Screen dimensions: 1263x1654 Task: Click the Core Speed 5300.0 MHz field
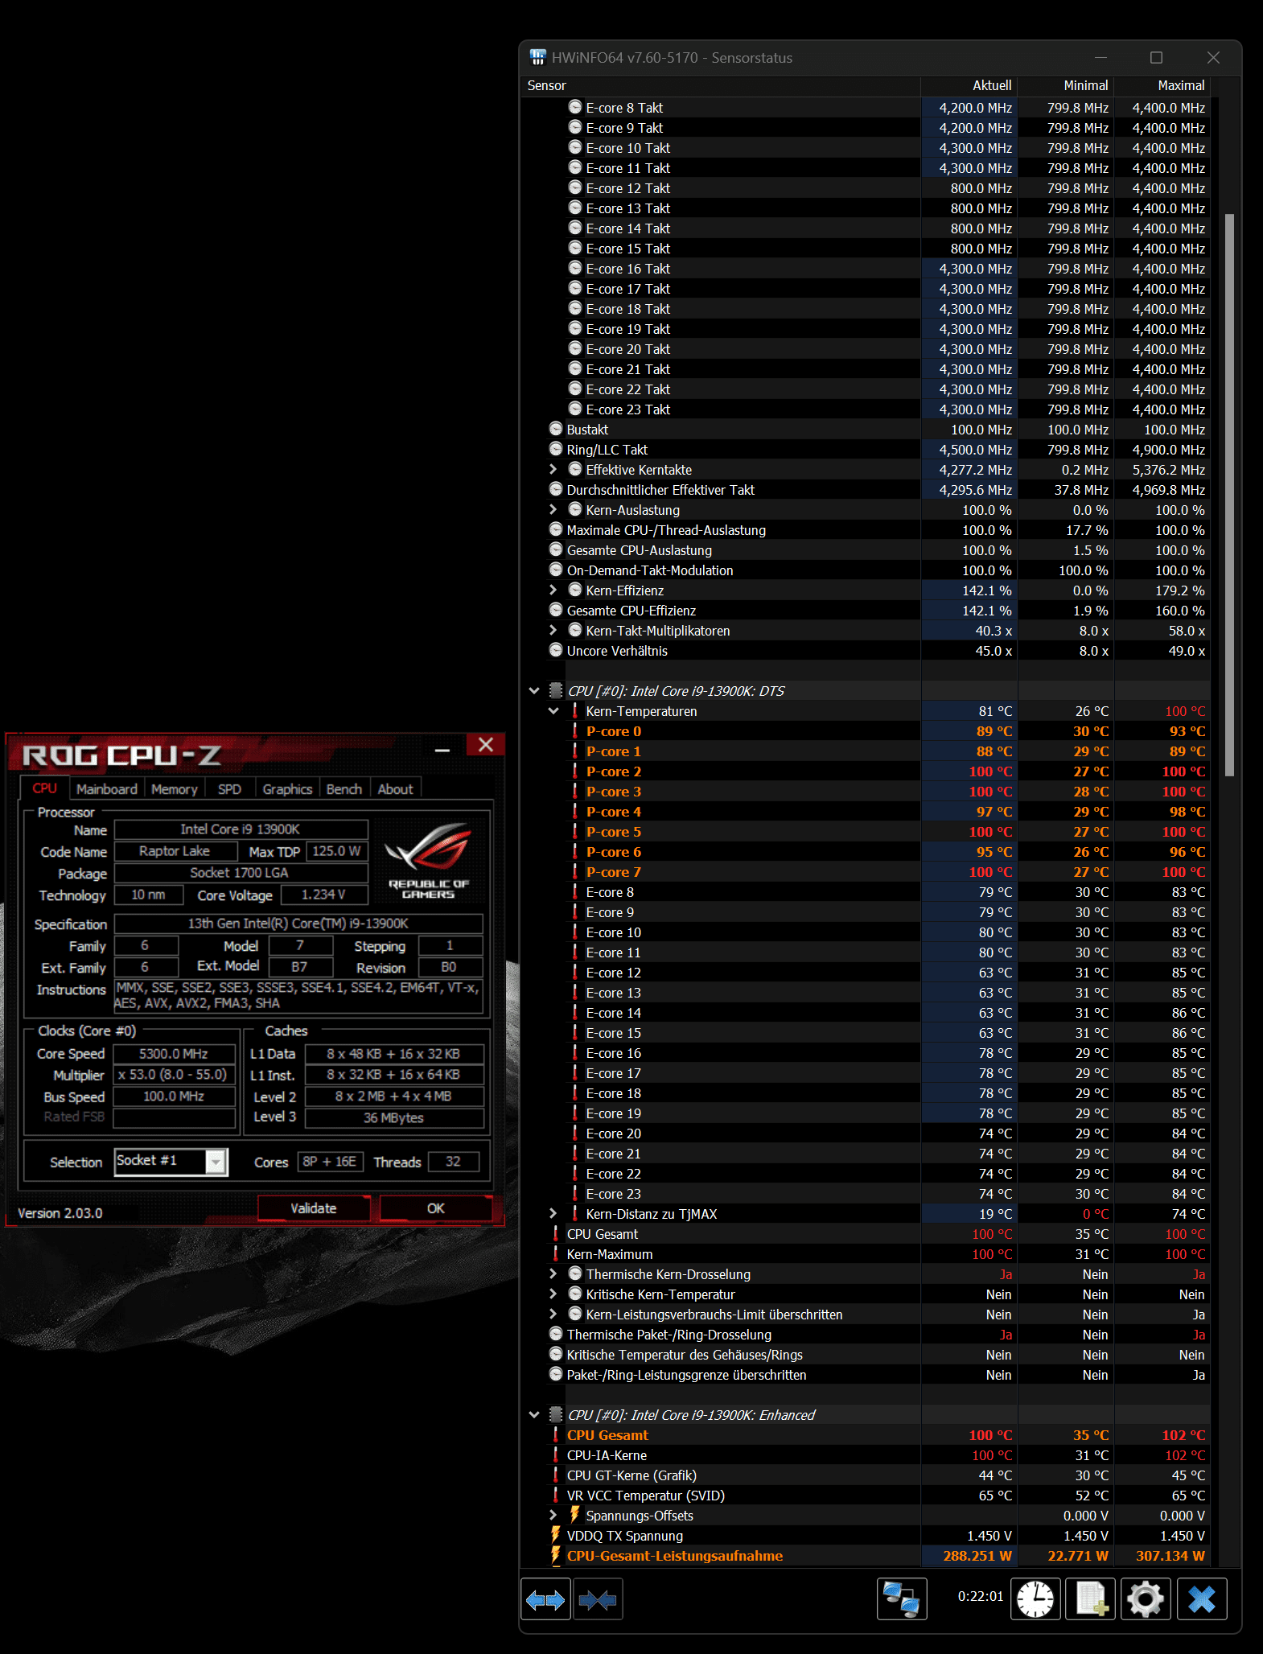(174, 1054)
